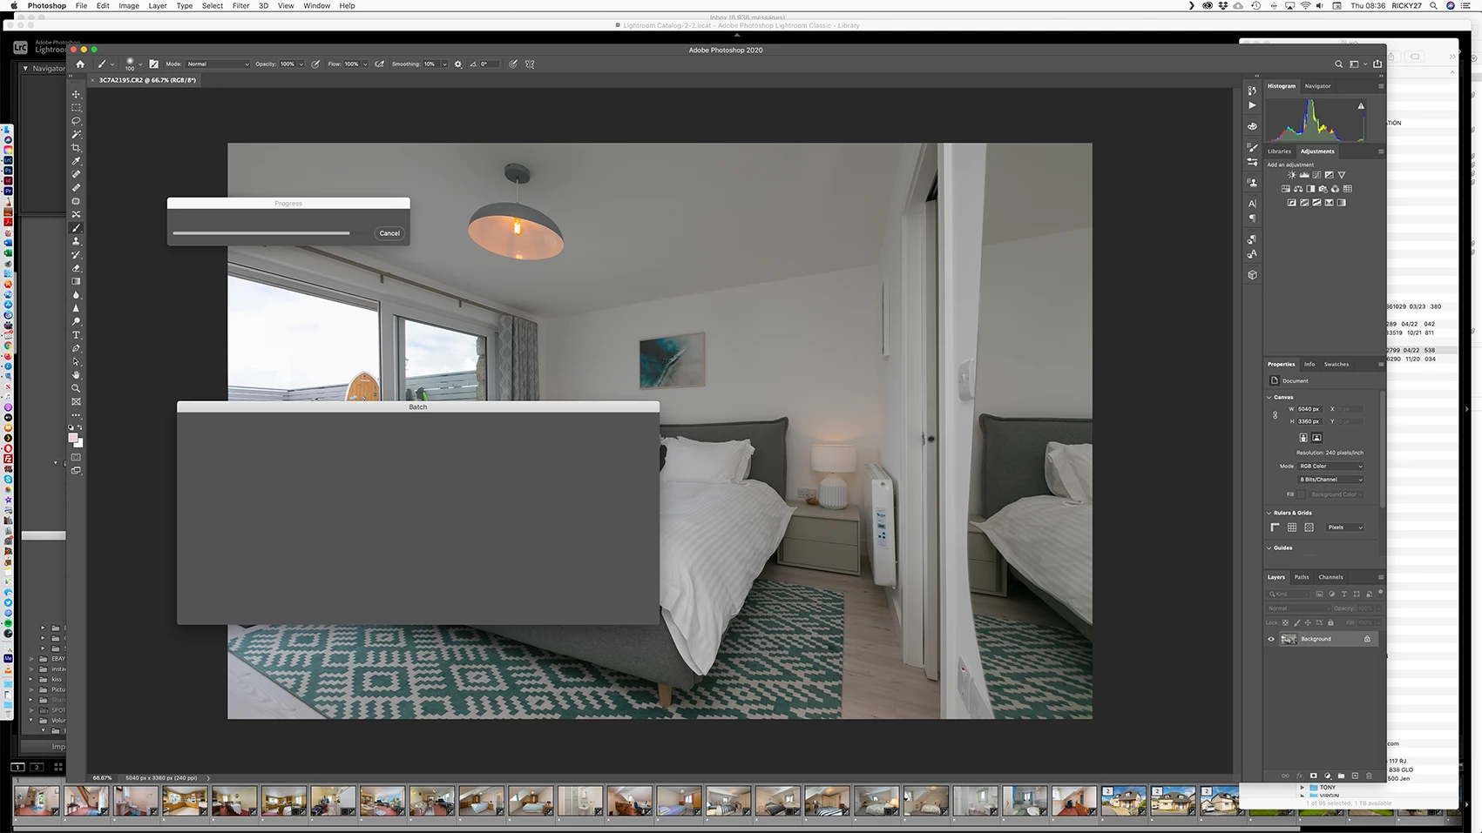The image size is (1482, 833).
Task: Add a Color Balance adjustment
Action: 1298,189
